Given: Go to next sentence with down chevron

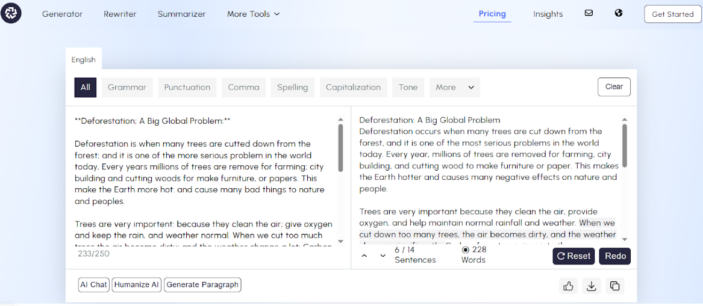Looking at the screenshot, I should coord(383,256).
